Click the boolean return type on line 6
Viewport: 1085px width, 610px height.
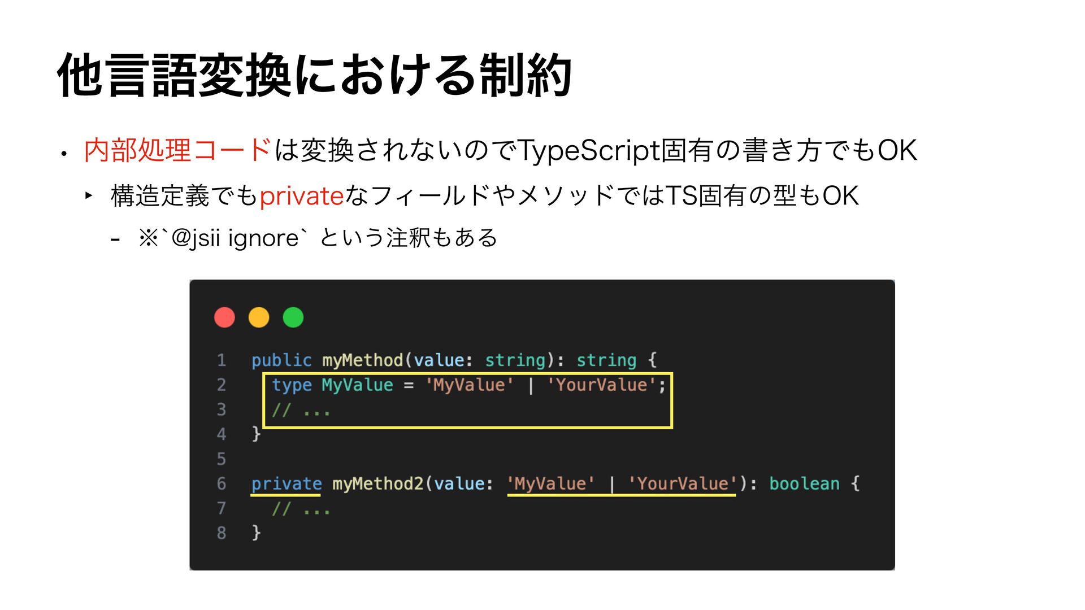(804, 484)
